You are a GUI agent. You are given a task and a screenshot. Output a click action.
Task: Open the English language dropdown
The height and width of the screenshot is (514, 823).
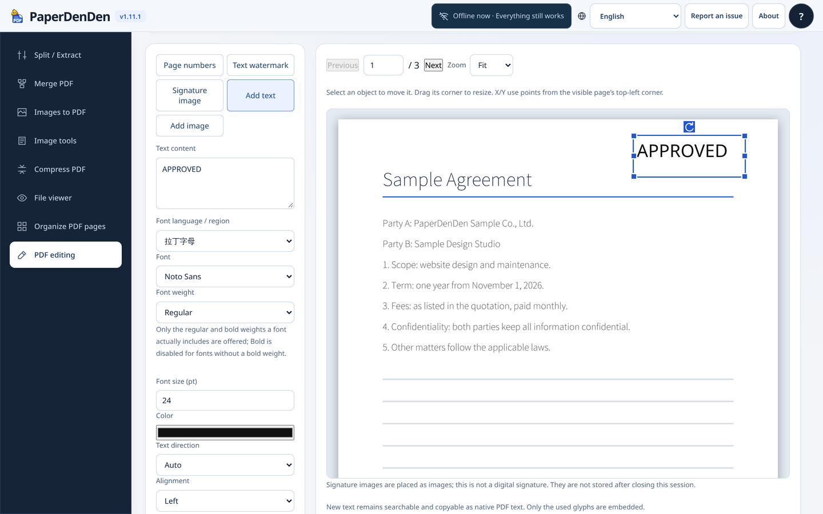pos(636,16)
